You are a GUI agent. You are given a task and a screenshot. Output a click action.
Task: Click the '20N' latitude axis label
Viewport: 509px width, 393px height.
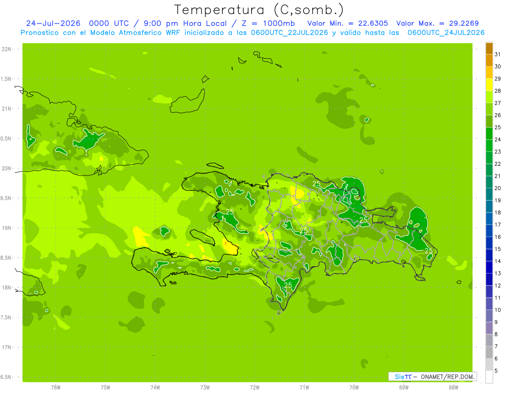tap(6, 168)
